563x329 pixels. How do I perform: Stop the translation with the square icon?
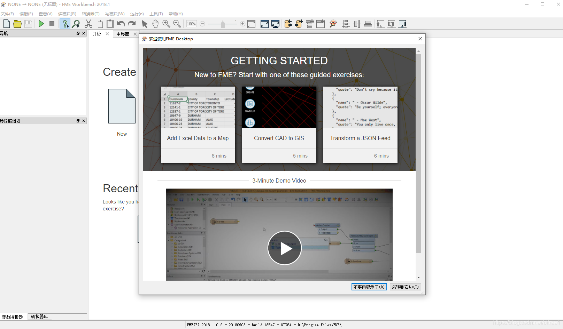(52, 24)
